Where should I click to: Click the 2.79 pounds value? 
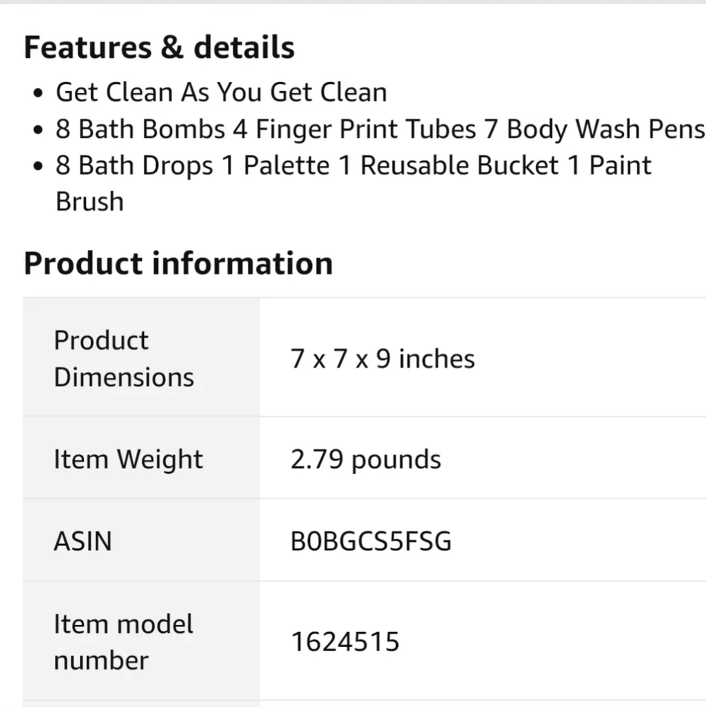pos(366,460)
